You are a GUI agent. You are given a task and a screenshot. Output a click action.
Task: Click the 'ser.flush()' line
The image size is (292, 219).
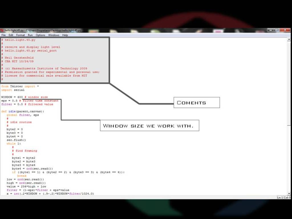[x=16, y=140]
